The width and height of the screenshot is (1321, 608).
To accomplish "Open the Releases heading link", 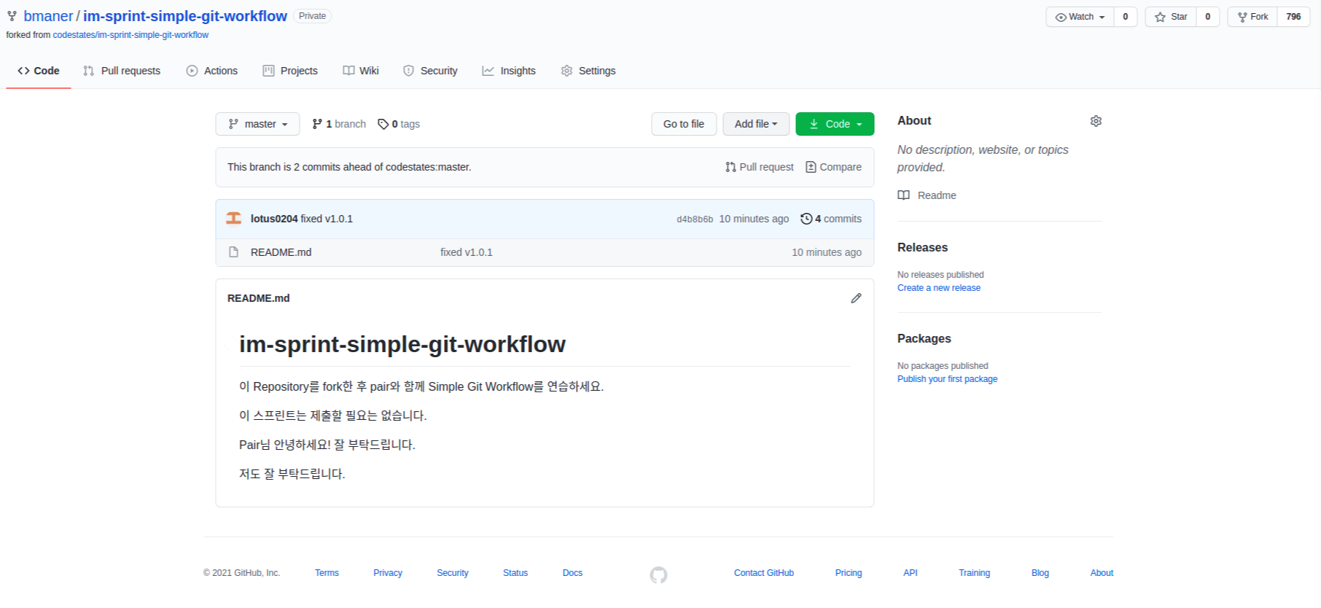I will (922, 248).
